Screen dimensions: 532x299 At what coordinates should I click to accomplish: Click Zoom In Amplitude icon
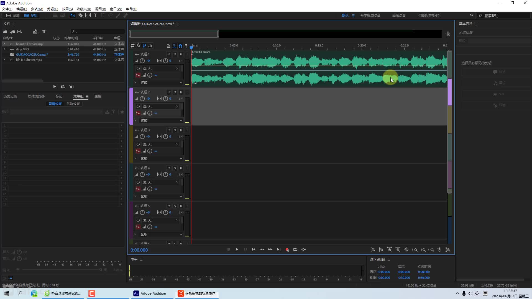pos(373,250)
